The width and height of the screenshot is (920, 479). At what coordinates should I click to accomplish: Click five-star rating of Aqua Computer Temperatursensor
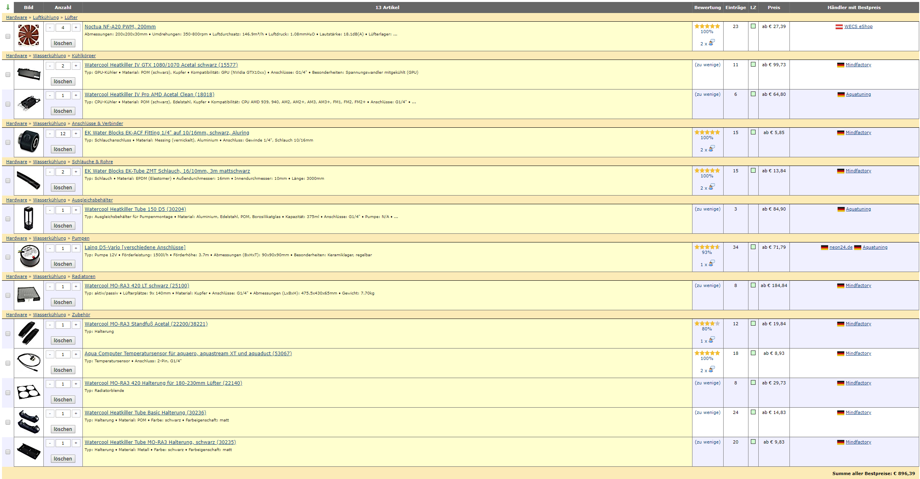pos(707,353)
